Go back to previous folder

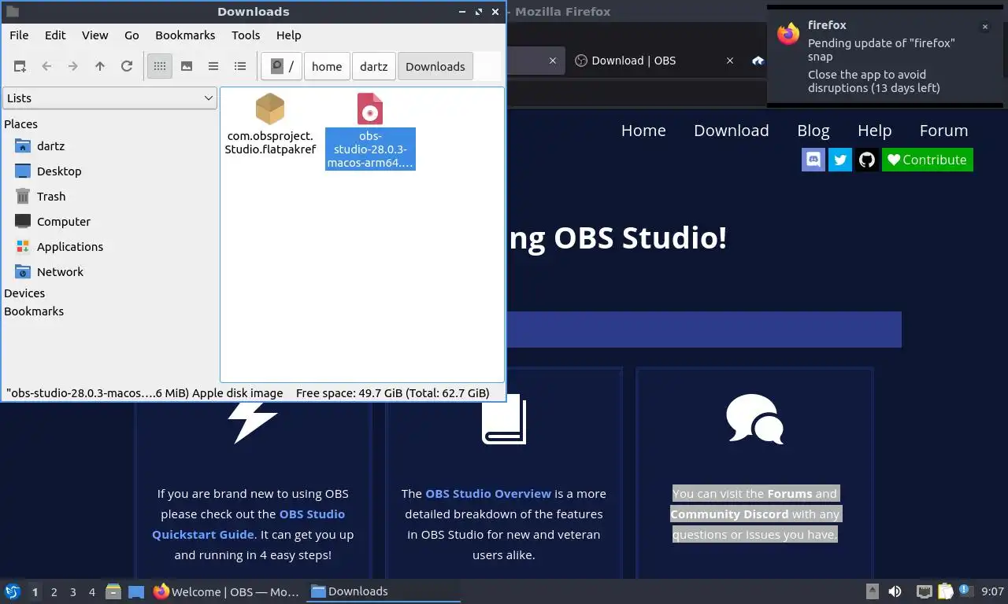(x=46, y=67)
